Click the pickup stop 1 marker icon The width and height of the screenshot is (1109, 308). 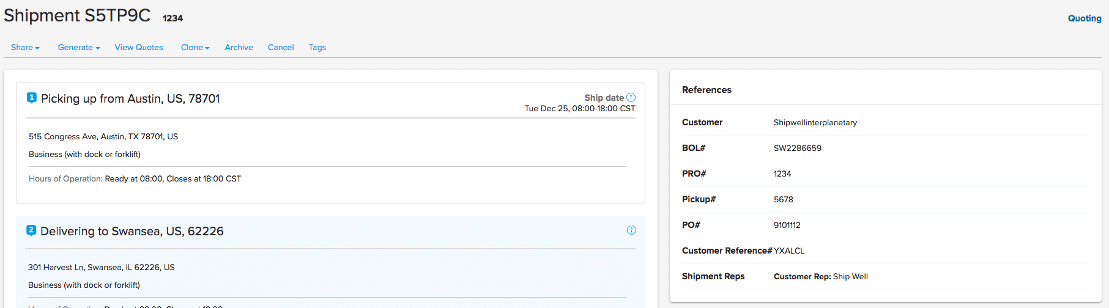32,98
